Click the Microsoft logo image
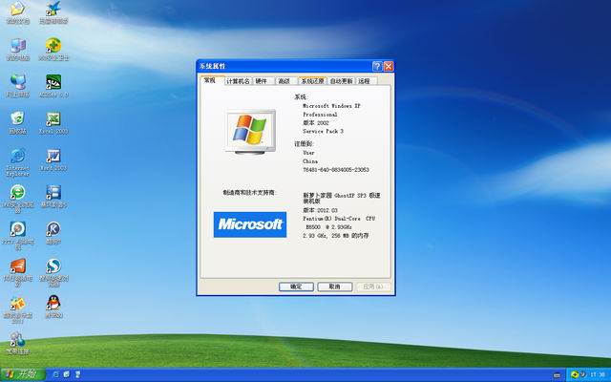 [x=250, y=224]
